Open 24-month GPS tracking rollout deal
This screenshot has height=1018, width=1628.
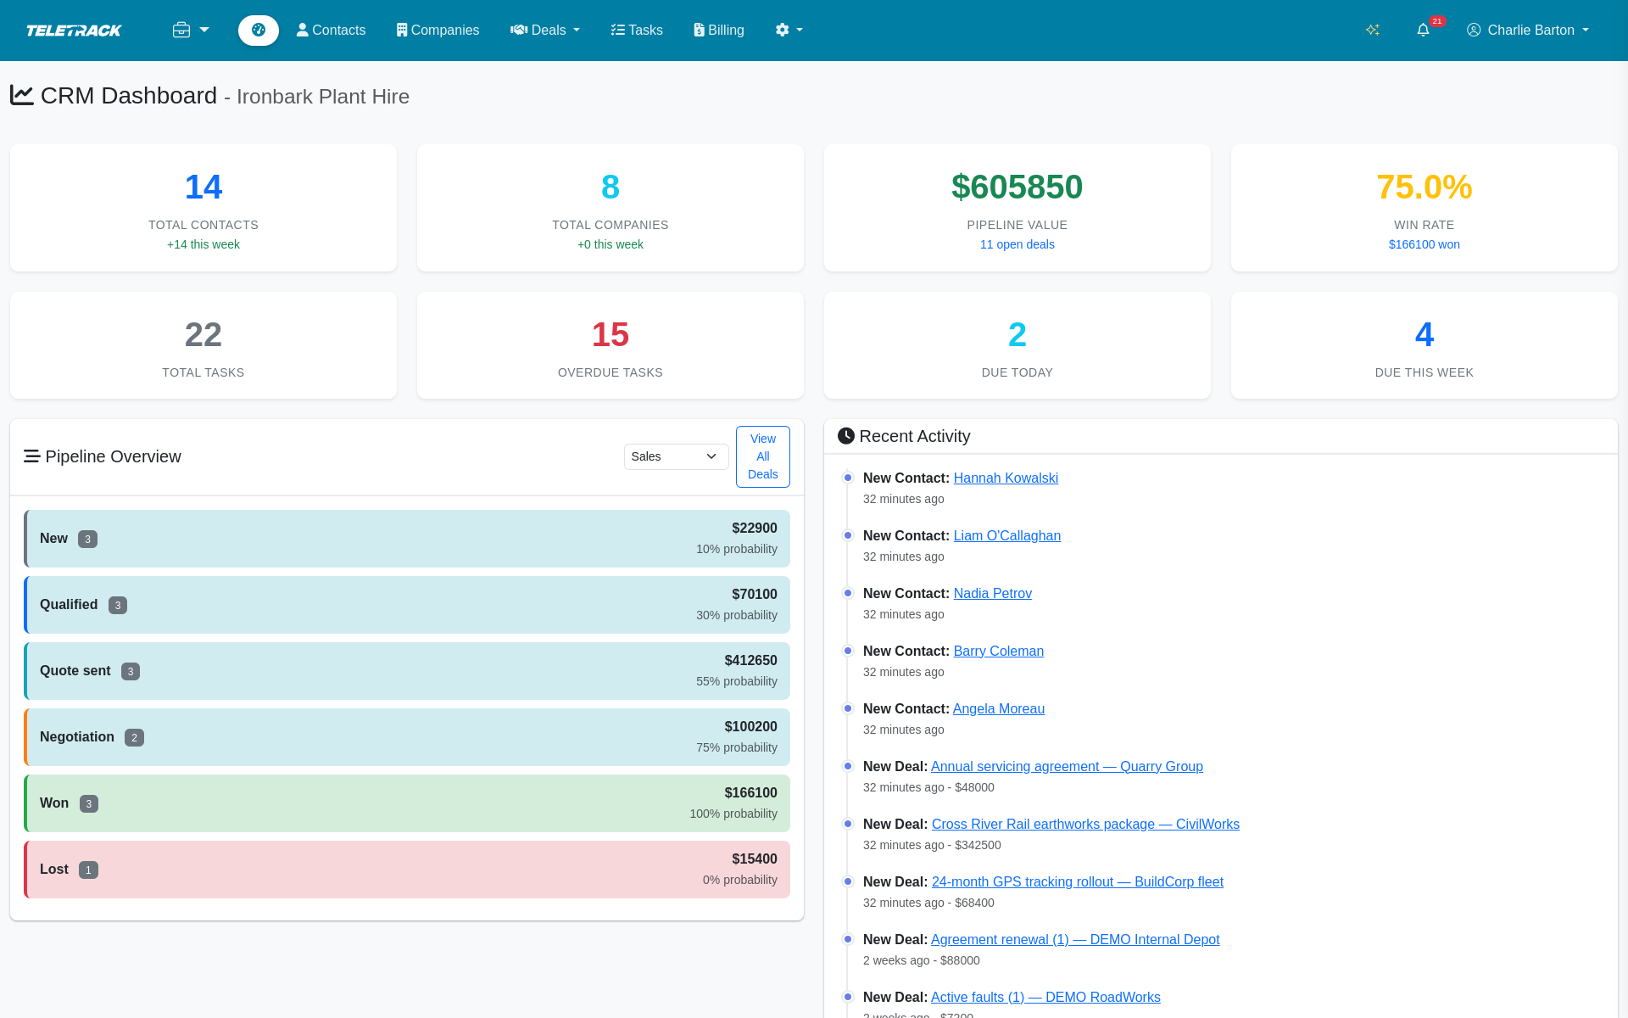click(1078, 881)
